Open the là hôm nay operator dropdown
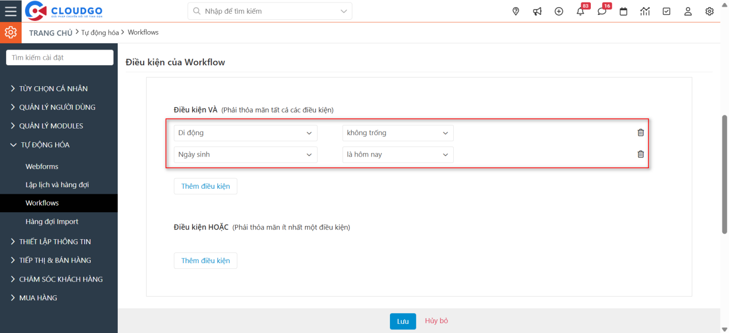The image size is (729, 333). 398,155
